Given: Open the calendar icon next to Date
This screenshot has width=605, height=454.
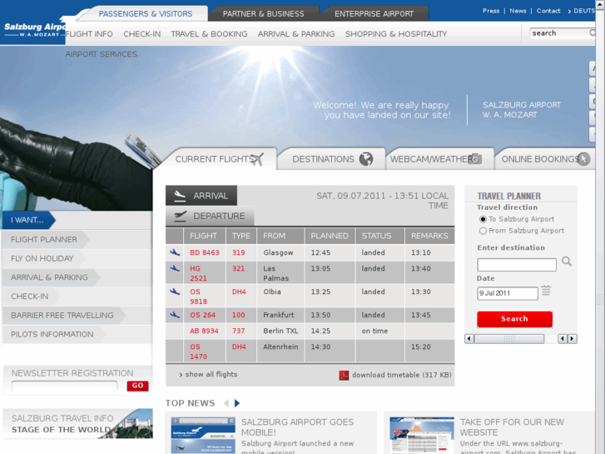Looking at the screenshot, I should click(546, 291).
